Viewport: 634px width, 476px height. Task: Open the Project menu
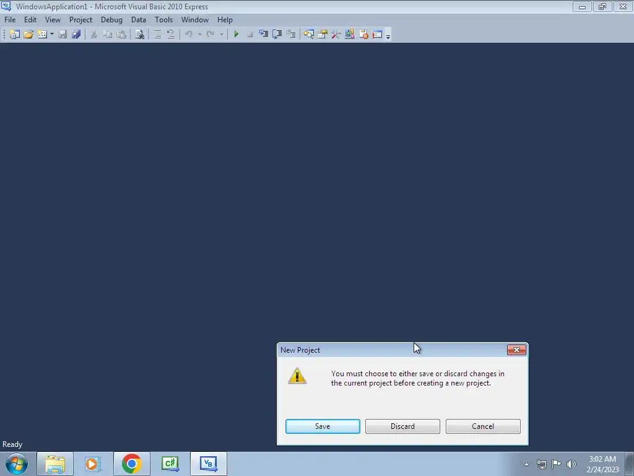(x=81, y=20)
